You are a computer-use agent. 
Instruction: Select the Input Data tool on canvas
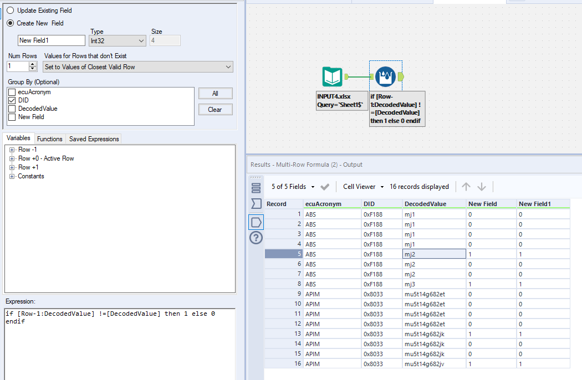[x=333, y=76]
